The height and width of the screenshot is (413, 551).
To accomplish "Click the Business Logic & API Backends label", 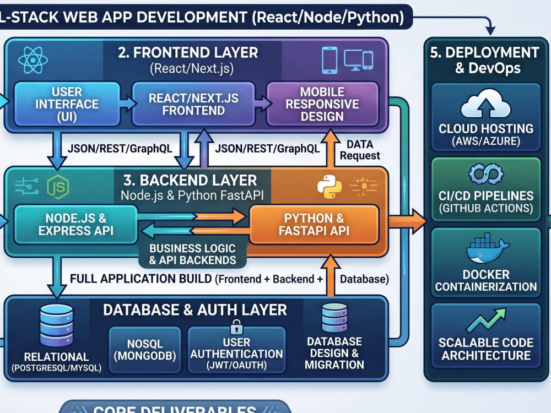I will [192, 254].
